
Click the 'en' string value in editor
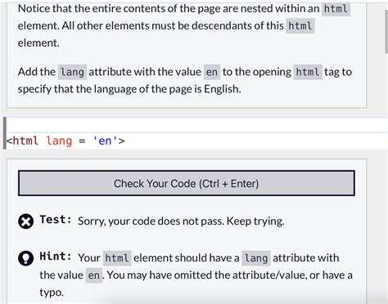pyautogui.click(x=105, y=141)
